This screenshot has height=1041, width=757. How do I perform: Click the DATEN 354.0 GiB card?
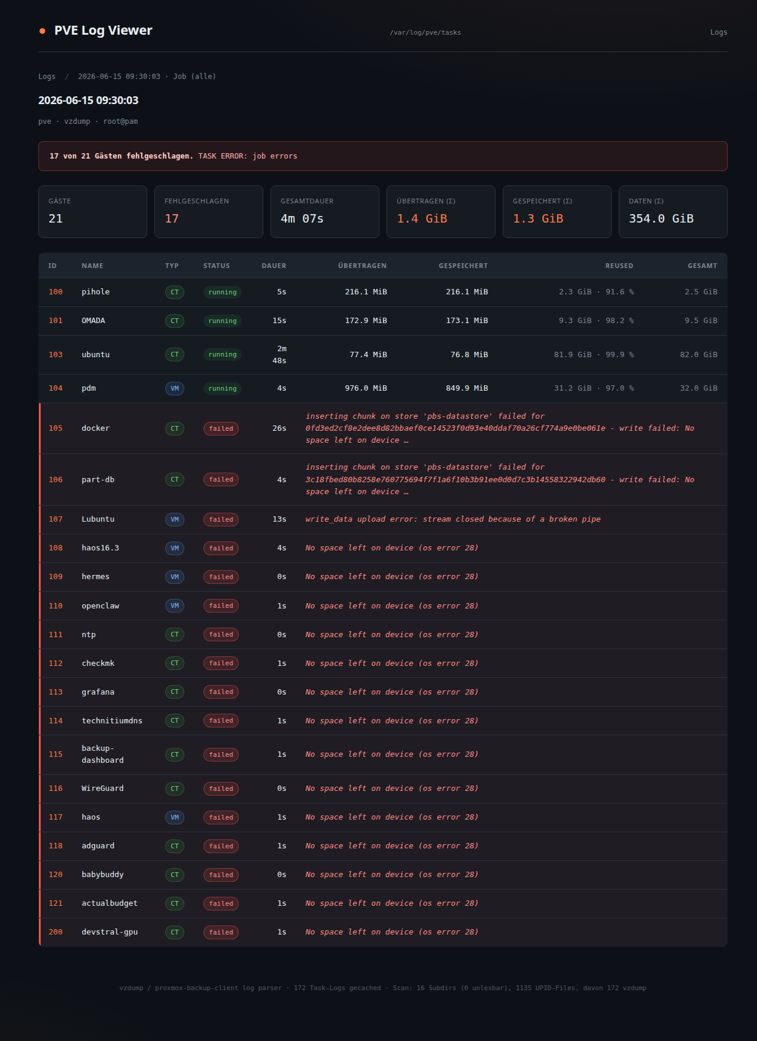click(673, 212)
